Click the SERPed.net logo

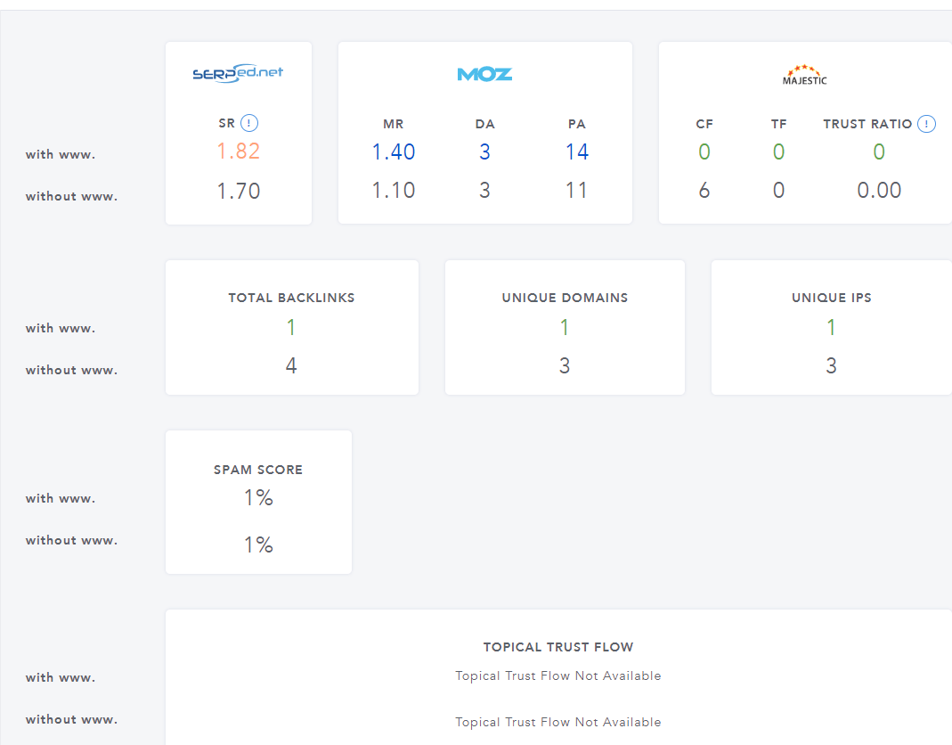tap(238, 74)
